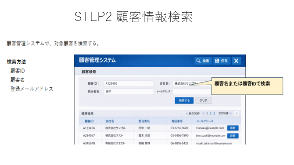Screen dimensions: 294x165
Task: Click the 顧客管理システム title in blue header
Action: (97, 60)
